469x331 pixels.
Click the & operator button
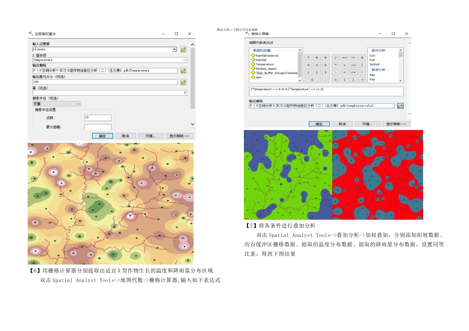tap(362, 57)
